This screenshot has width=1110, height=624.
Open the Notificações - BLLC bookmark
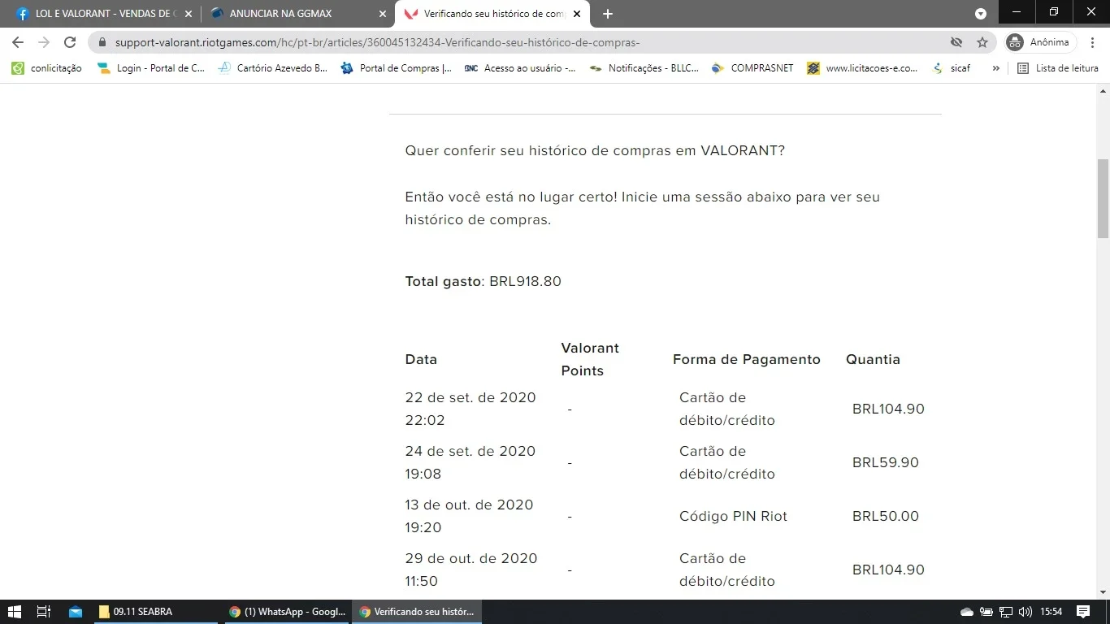[x=644, y=68]
